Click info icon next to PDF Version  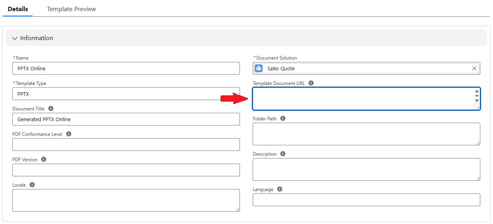[x=44, y=159]
